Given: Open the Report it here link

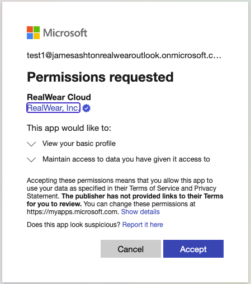Looking at the screenshot, I should (143, 225).
